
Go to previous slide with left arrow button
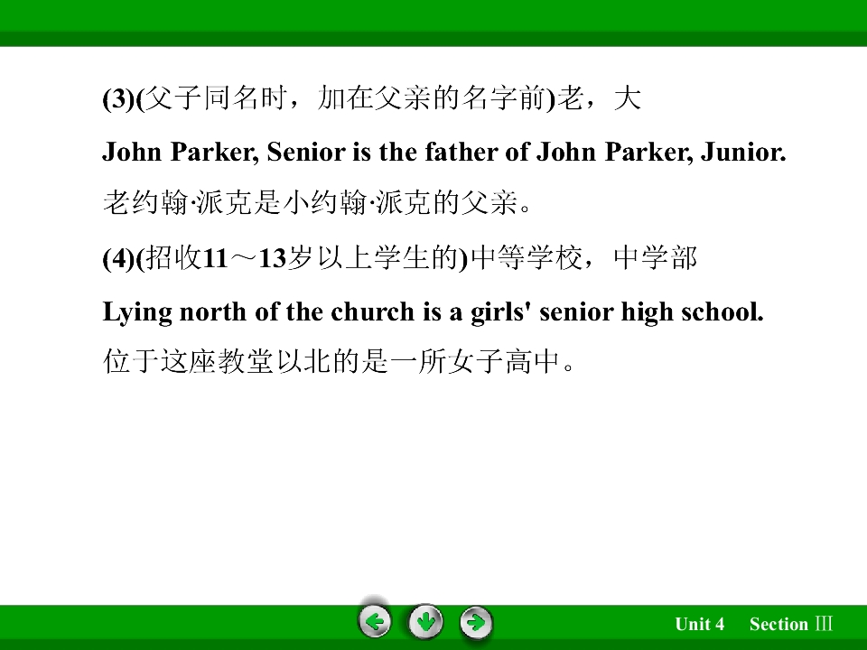(x=374, y=622)
